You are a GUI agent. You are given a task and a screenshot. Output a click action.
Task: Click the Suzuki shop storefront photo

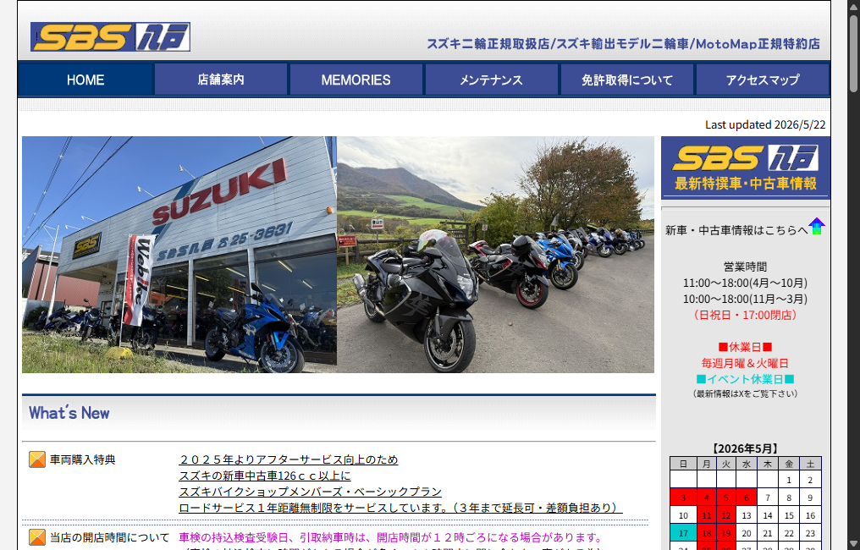coord(179,255)
